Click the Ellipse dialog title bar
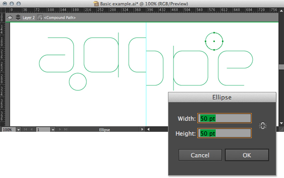Viewport: 284px width, 178px height. (x=222, y=97)
